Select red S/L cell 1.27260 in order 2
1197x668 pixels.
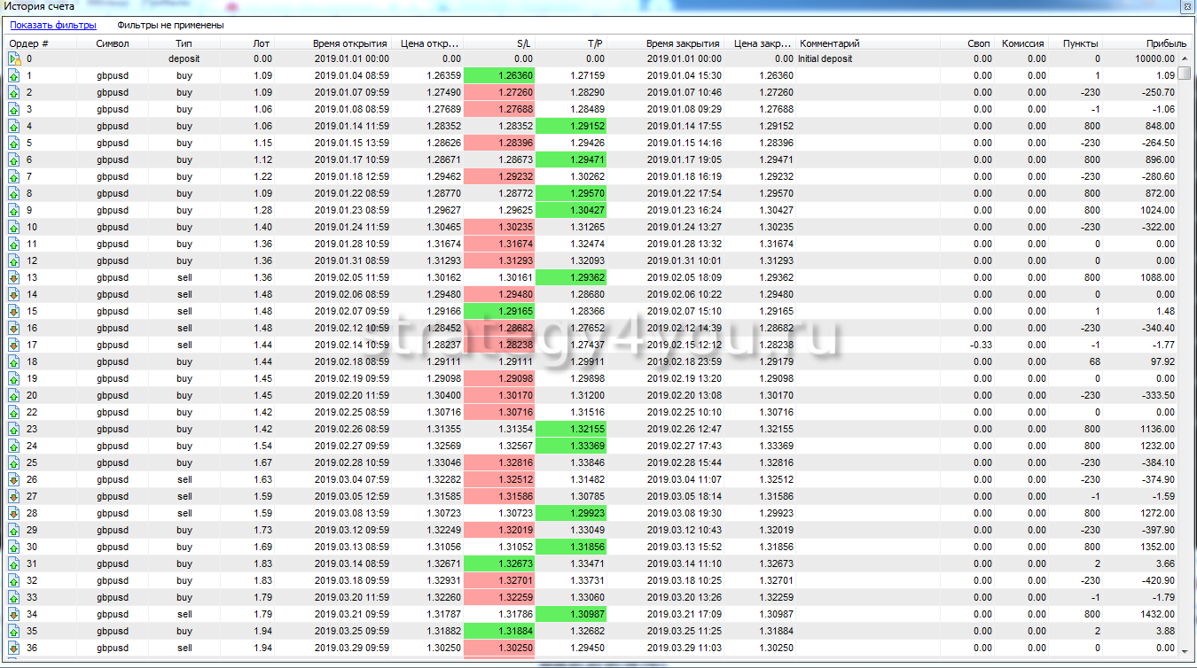(x=499, y=93)
